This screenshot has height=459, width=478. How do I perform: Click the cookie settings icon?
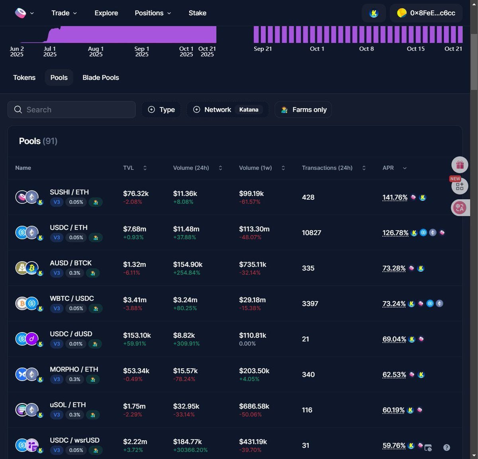[428, 447]
